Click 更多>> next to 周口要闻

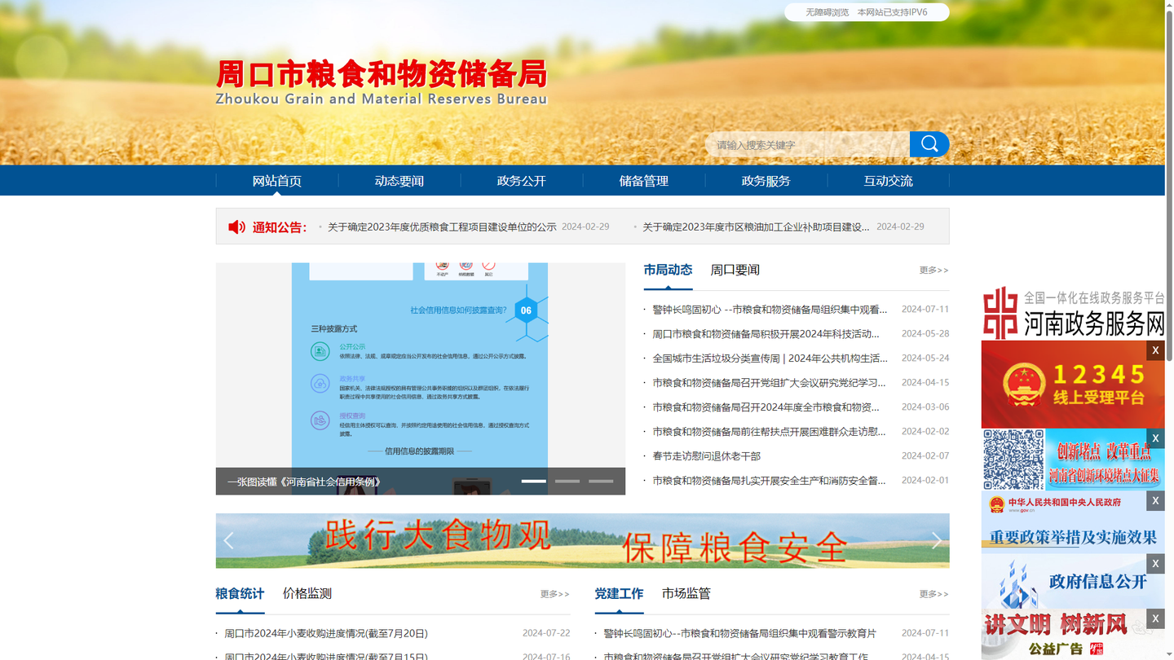(934, 270)
